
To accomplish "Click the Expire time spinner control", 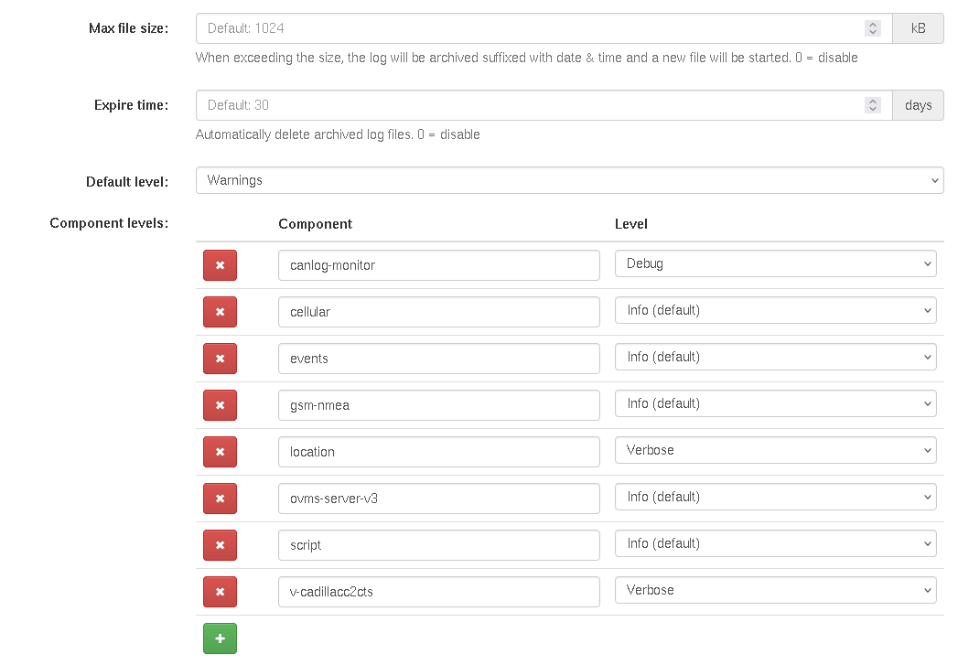I will [x=873, y=105].
